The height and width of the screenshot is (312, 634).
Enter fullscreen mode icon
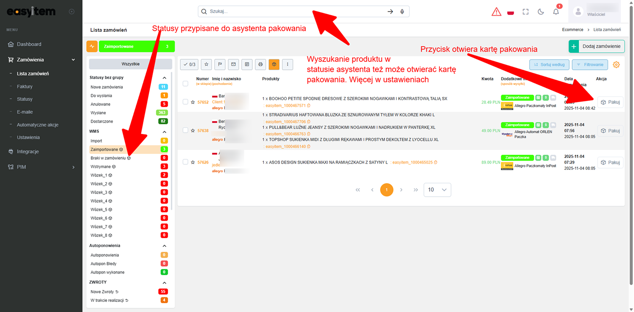click(x=526, y=12)
